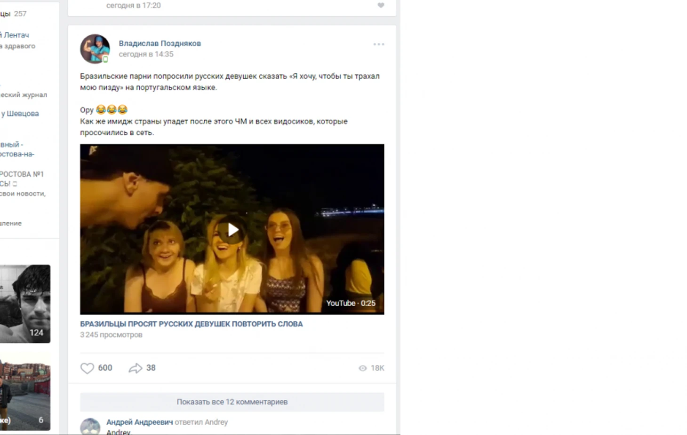Open the video title link about БРАЗИЛЬЦЫ
687x435 pixels.
point(191,324)
